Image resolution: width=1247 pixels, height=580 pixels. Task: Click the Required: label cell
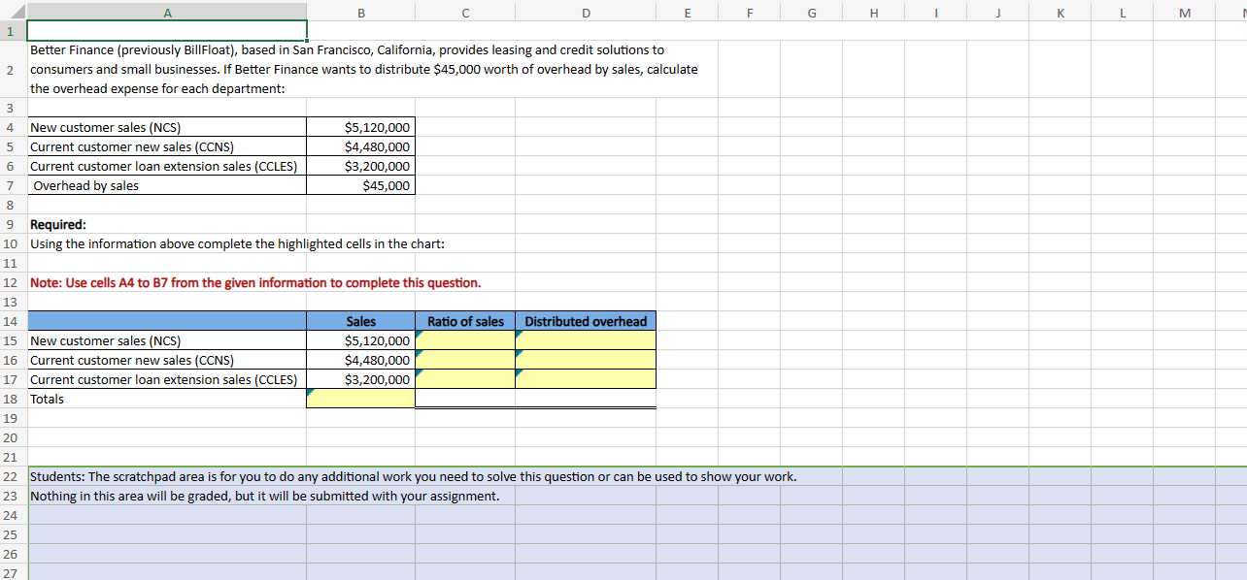(58, 224)
